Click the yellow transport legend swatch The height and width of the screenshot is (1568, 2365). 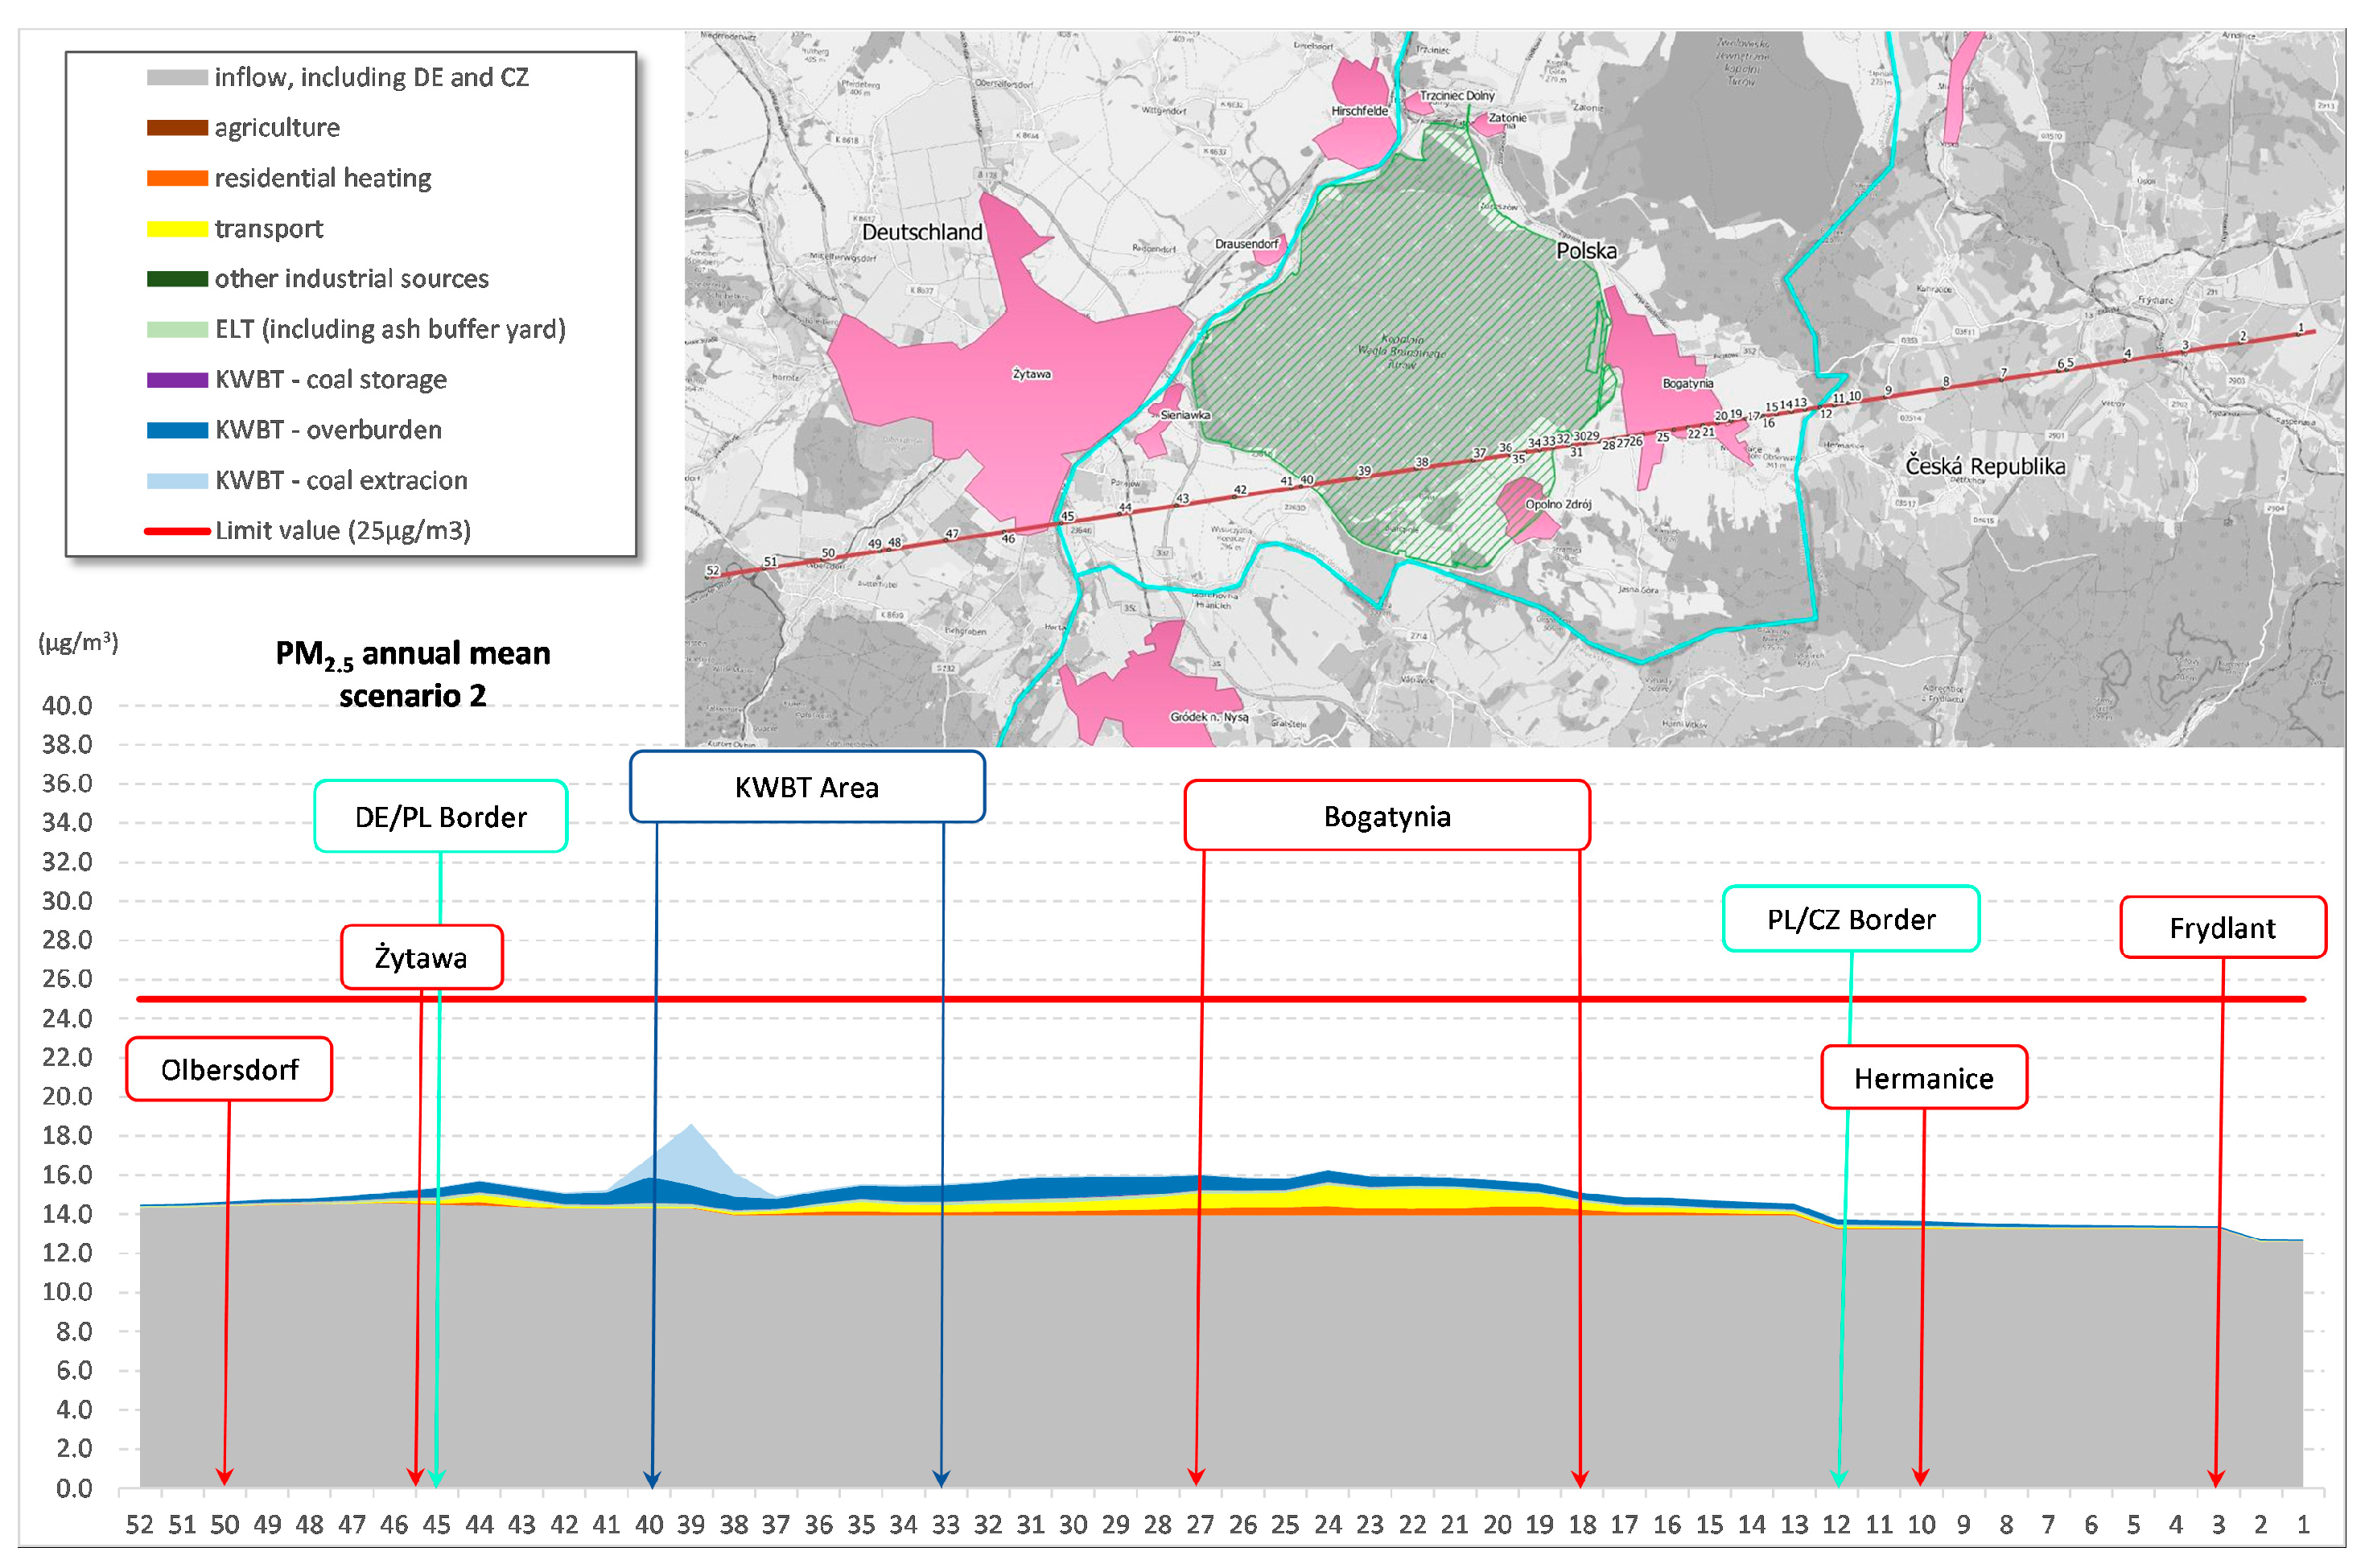click(x=177, y=229)
